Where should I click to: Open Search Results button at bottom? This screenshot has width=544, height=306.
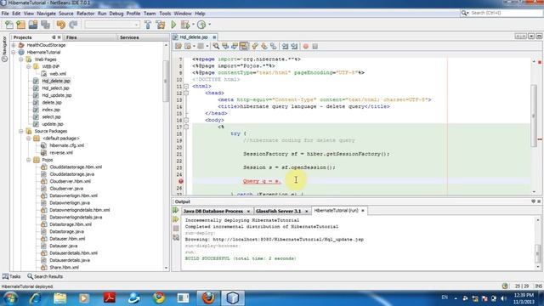coord(45,276)
